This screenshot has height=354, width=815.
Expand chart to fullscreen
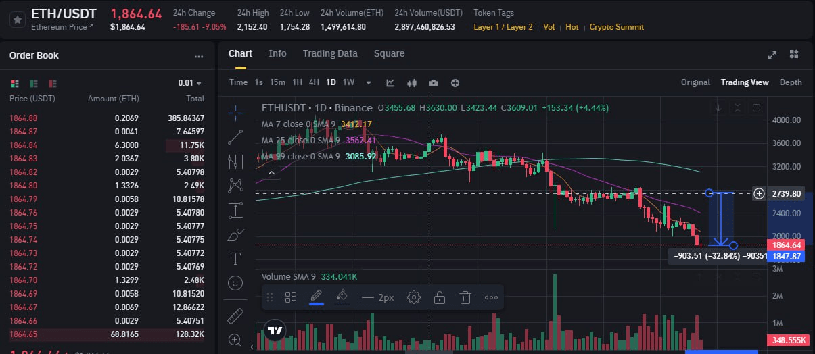coord(773,55)
